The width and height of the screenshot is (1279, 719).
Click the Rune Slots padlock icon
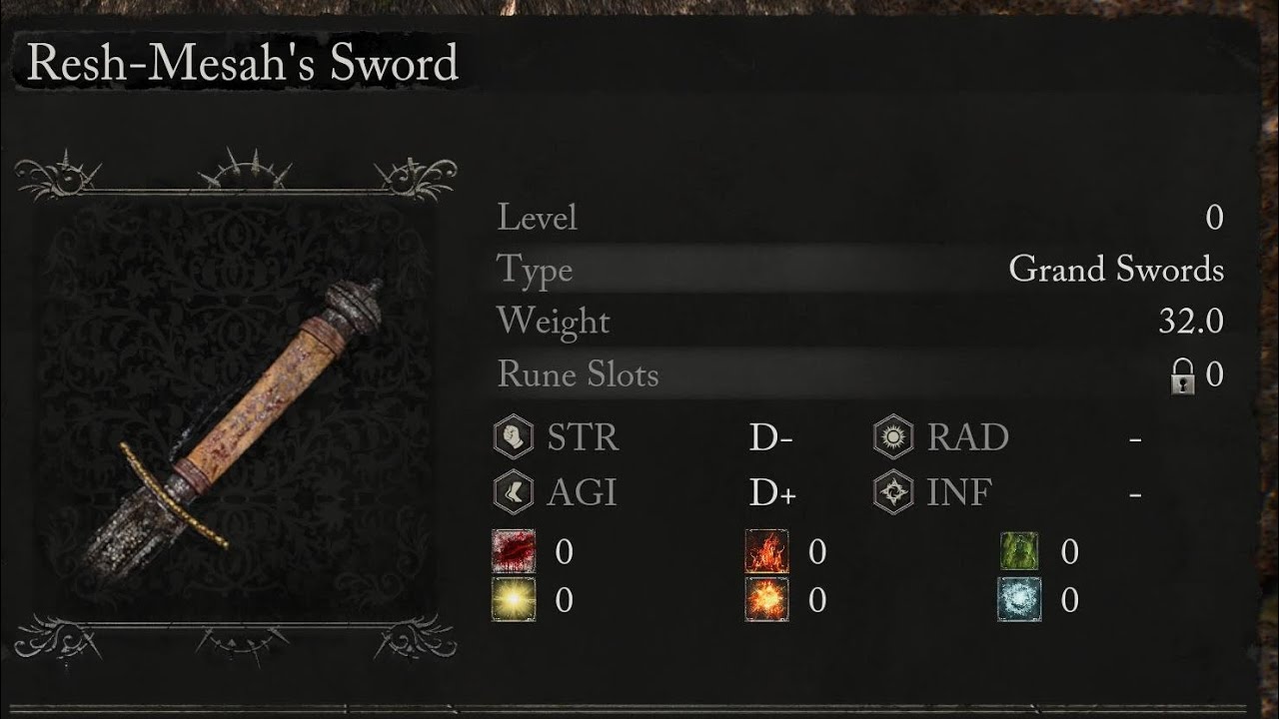coord(1183,375)
